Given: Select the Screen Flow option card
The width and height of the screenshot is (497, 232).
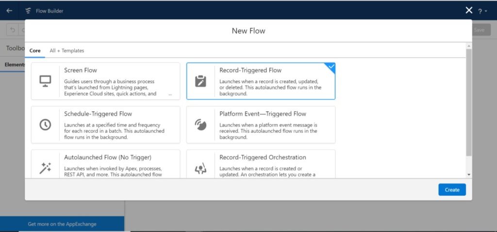Looking at the screenshot, I should point(105,81).
